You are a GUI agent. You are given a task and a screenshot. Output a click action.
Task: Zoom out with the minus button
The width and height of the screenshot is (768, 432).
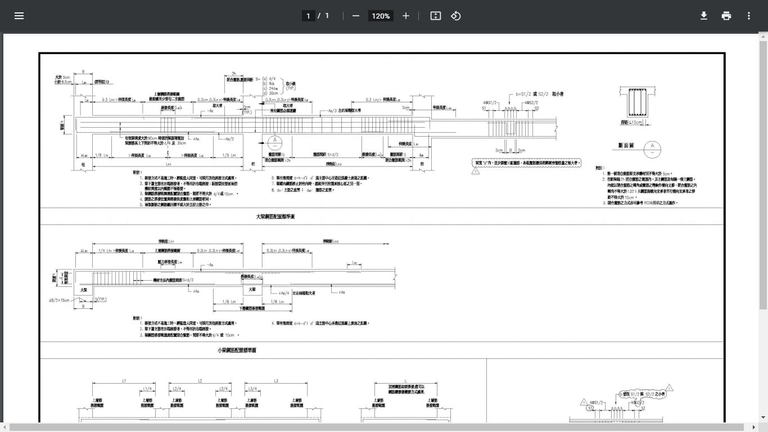point(355,16)
